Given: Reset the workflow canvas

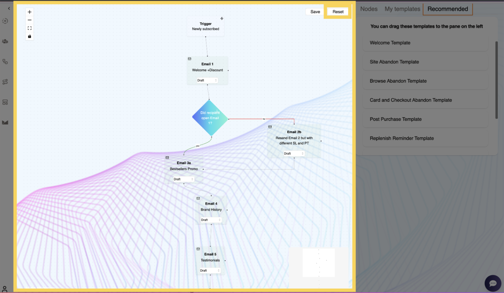Looking at the screenshot, I should (x=337, y=12).
